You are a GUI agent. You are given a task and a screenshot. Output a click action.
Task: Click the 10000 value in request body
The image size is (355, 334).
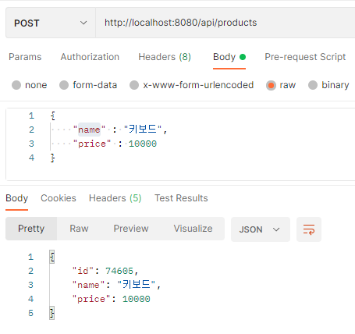(x=143, y=144)
